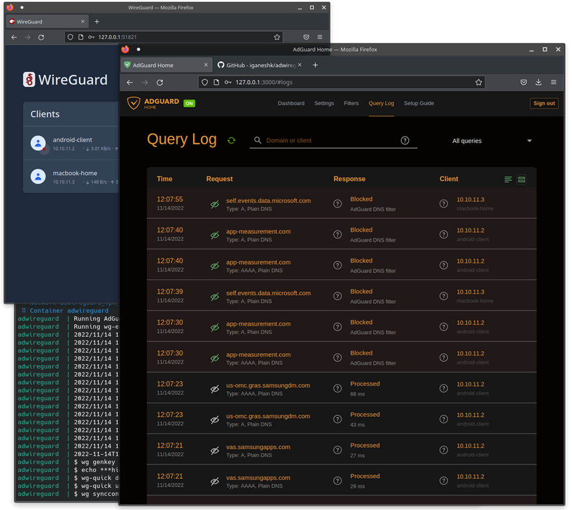
Task: Toggle block icon for 12:07:40 app-measurement.com Type A
Action: tap(215, 235)
